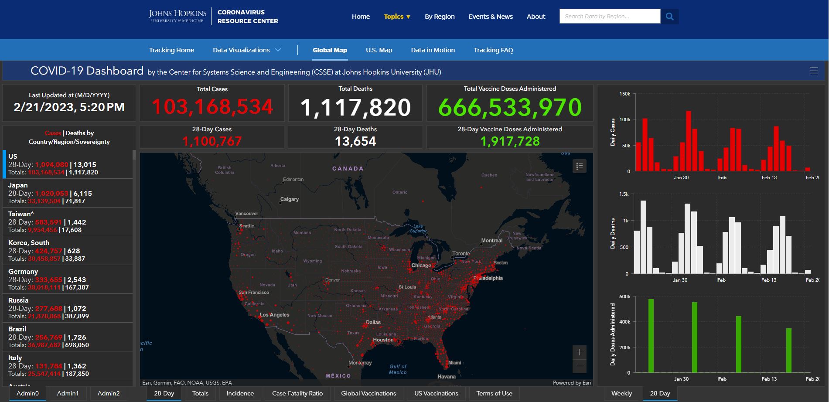The width and height of the screenshot is (829, 402).
Task: Select the US row in country list
Action: tap(68, 164)
